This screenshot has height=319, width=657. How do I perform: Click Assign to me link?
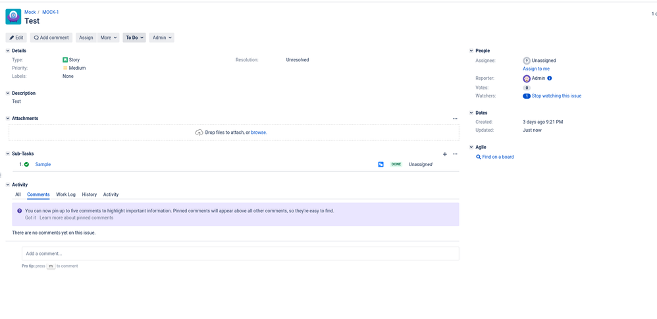[536, 69]
